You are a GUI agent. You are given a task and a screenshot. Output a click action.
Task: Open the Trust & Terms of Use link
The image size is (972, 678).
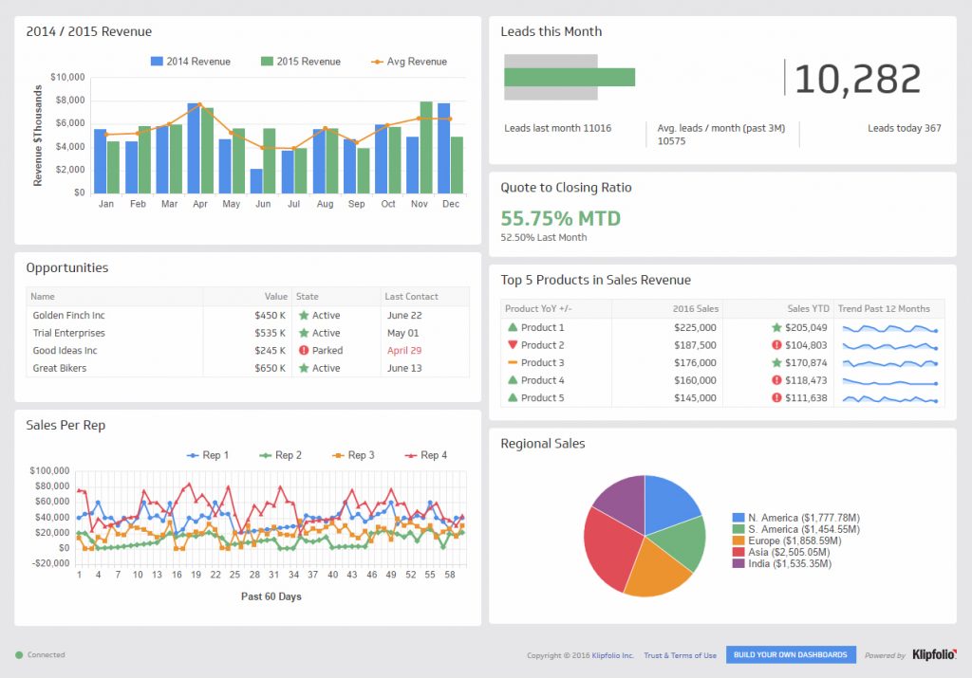point(680,655)
